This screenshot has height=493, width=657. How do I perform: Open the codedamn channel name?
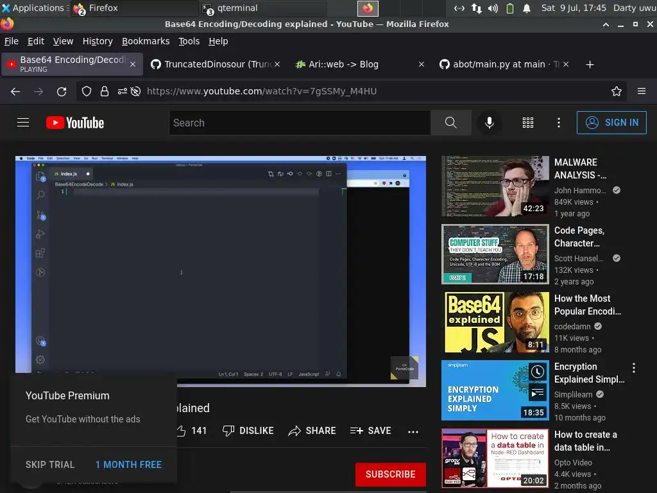572,326
